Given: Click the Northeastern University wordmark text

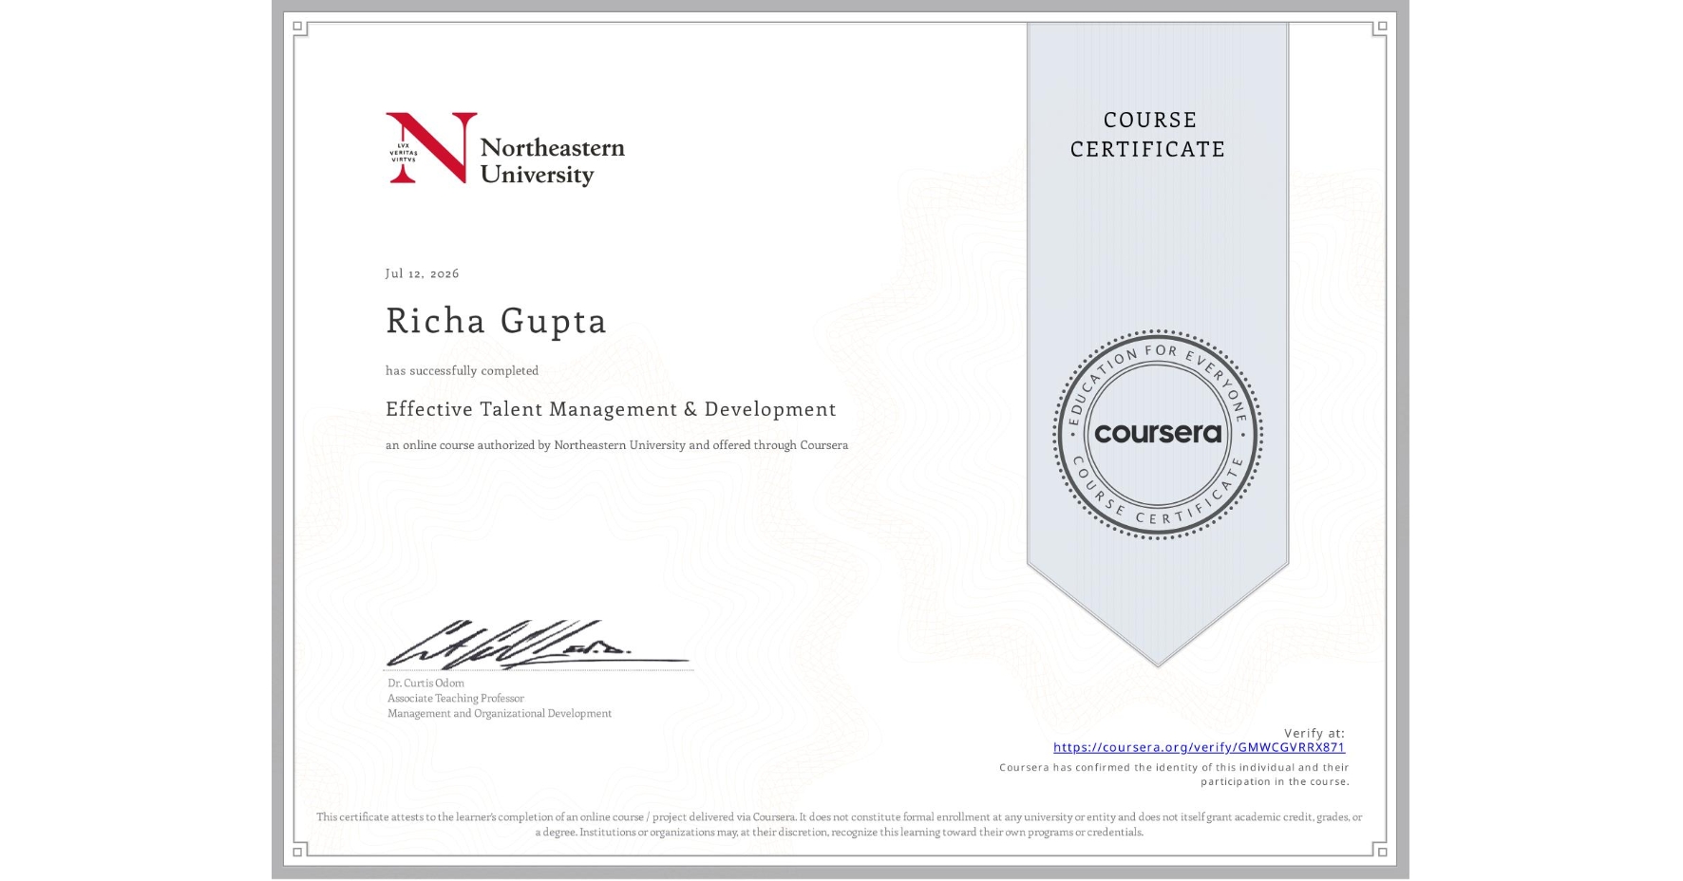Looking at the screenshot, I should click(x=552, y=160).
